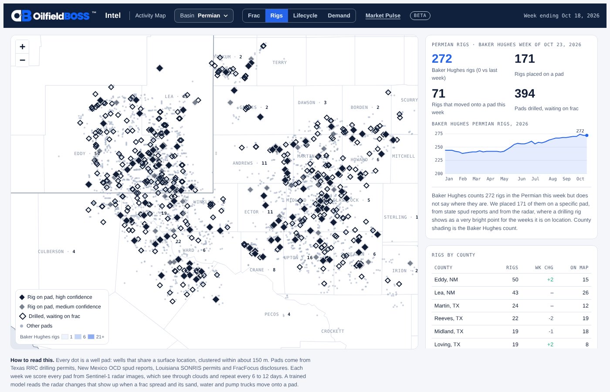Click the 71 rigs moved value

point(438,94)
